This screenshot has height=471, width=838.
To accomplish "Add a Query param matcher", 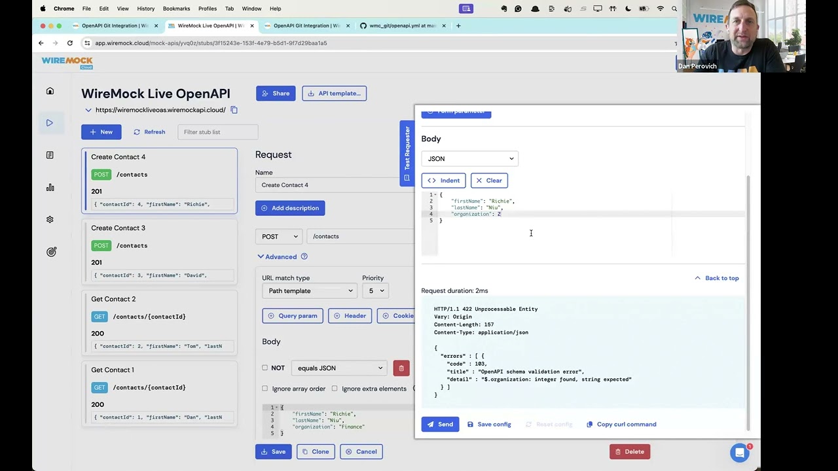I will (292, 316).
